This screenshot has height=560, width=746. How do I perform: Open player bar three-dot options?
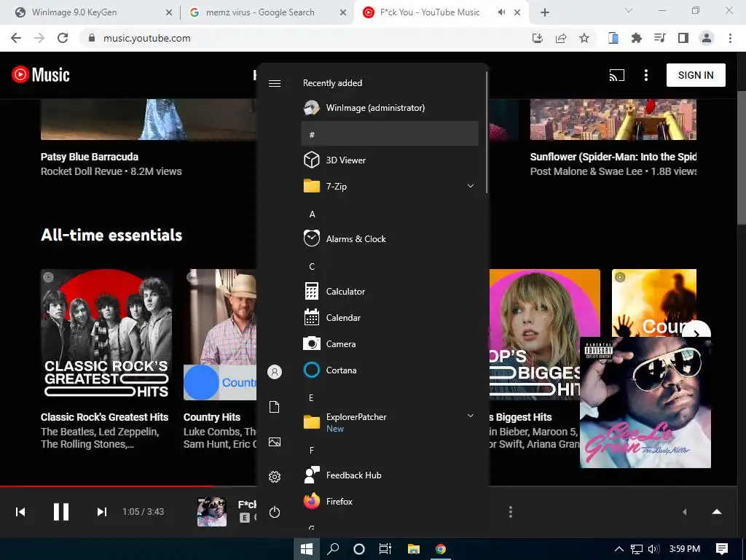point(511,512)
